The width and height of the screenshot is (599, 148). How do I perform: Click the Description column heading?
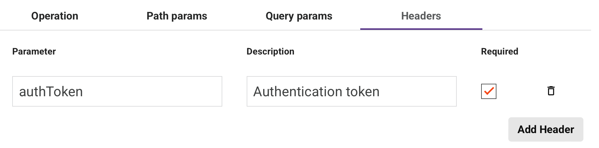tap(270, 51)
